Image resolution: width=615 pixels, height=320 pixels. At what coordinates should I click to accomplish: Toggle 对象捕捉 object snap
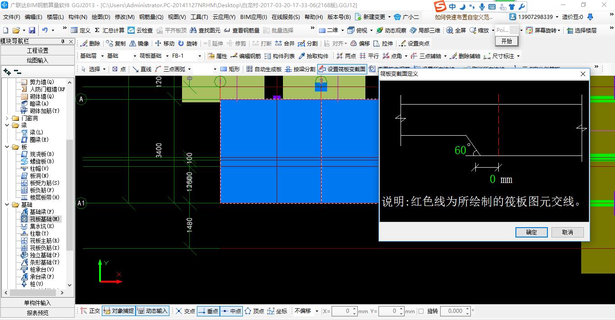click(118, 311)
